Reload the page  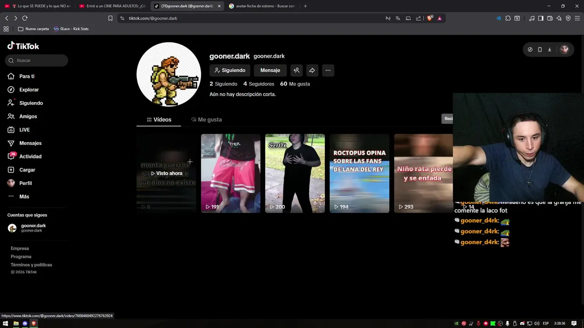(x=25, y=18)
